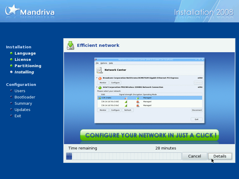Click the Efficient network heading
The width and height of the screenshot is (239, 179).
pyautogui.click(x=98, y=45)
